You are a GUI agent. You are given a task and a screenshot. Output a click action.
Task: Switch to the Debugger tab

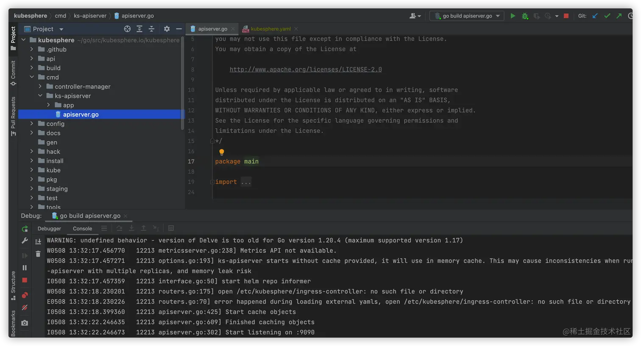[x=49, y=229]
